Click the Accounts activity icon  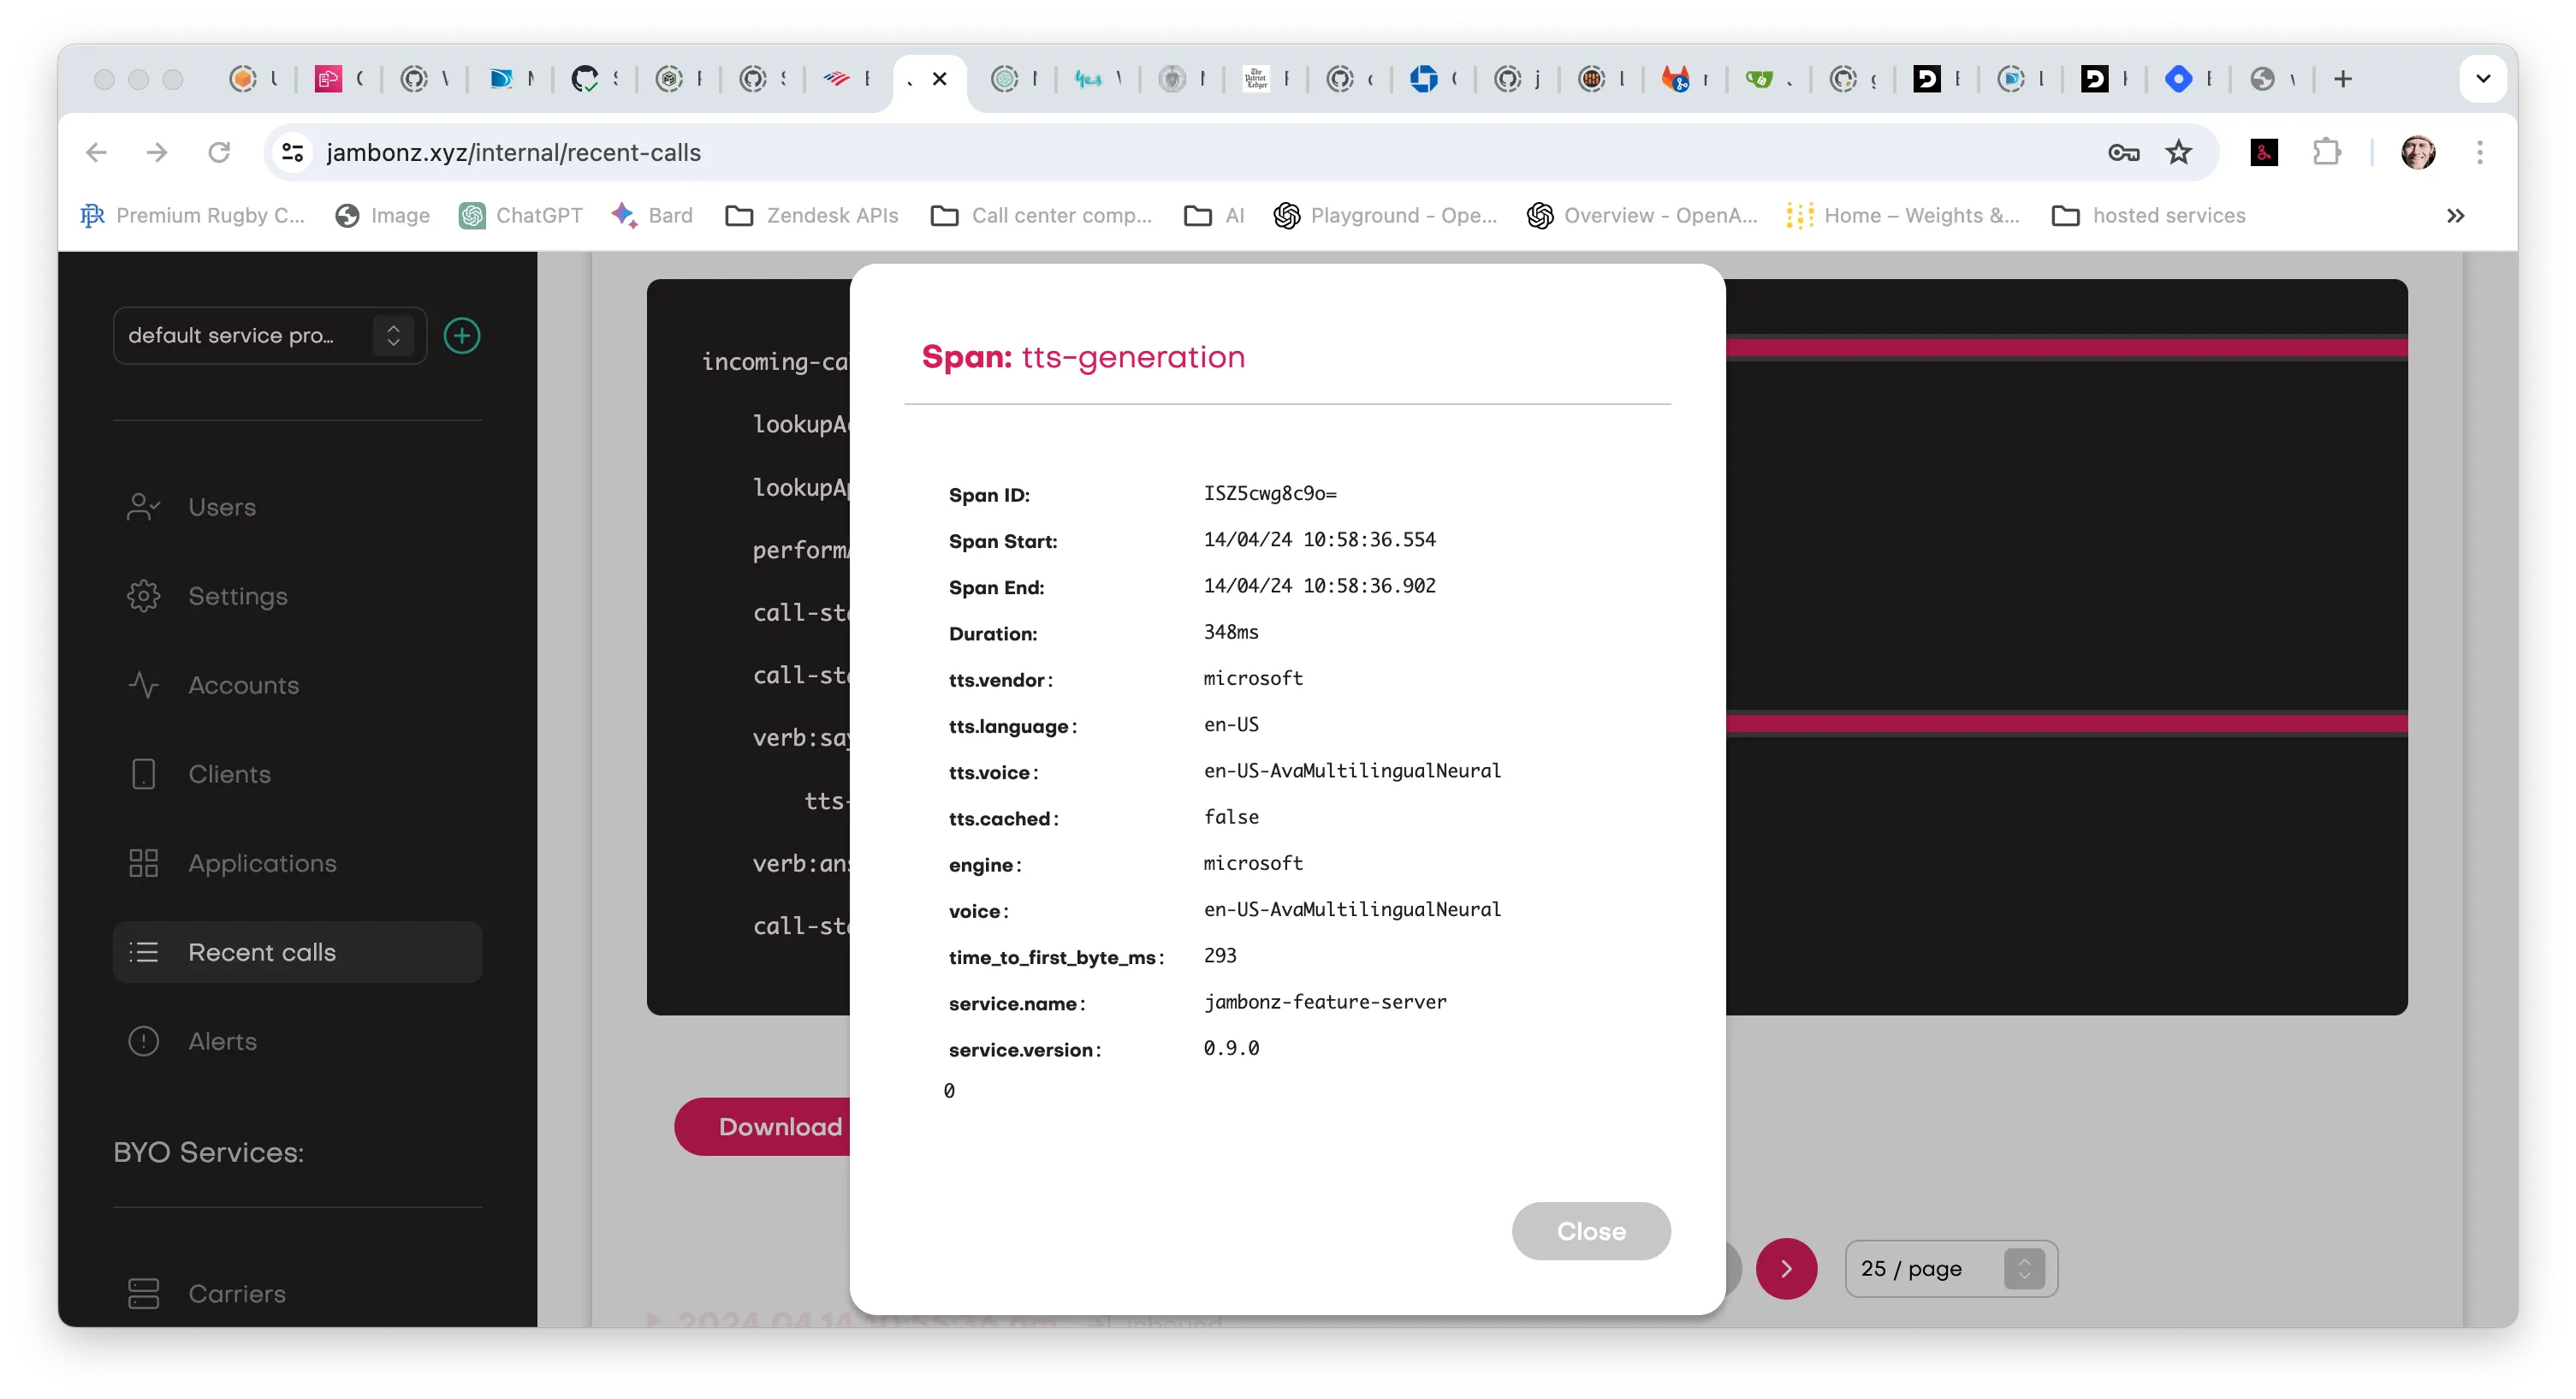tap(143, 686)
